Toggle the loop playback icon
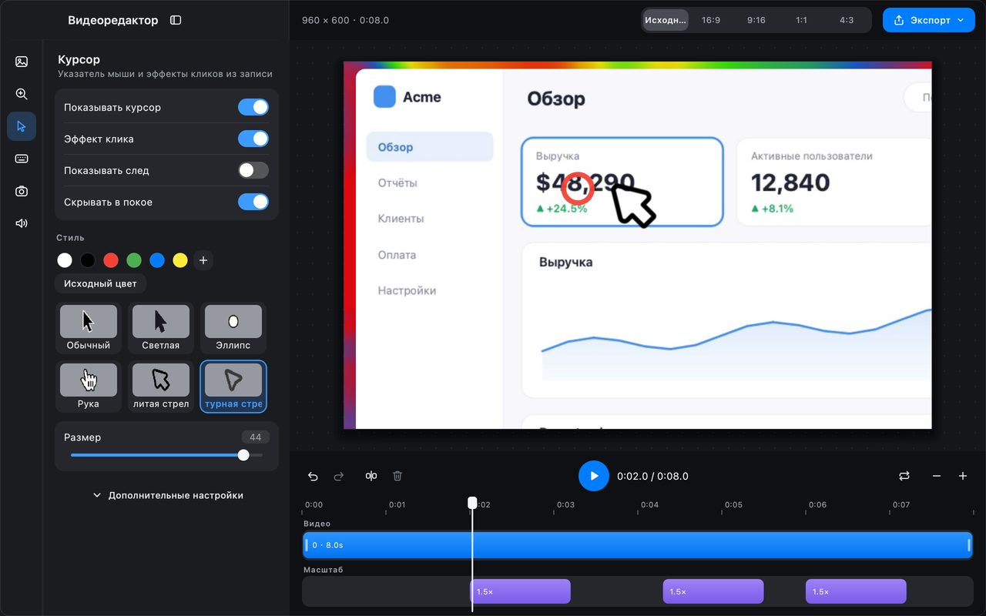Image resolution: width=986 pixels, height=616 pixels. (904, 476)
